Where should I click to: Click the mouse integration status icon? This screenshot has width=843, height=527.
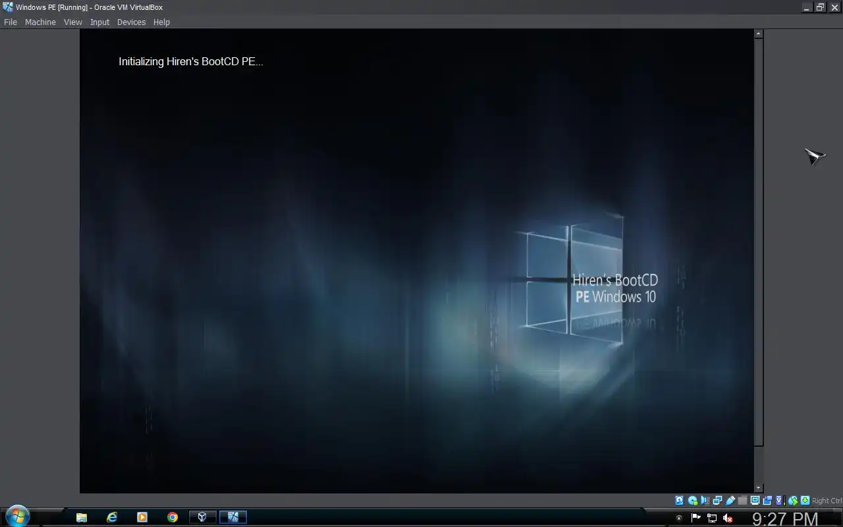[x=793, y=501]
